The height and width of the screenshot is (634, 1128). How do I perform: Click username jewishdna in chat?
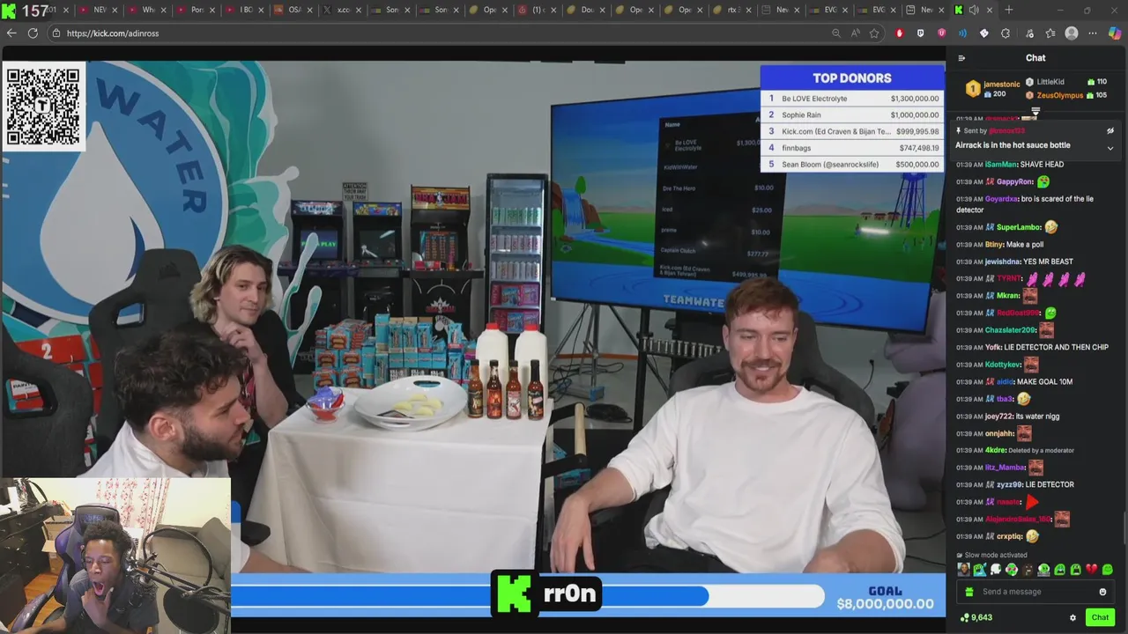click(x=1002, y=262)
